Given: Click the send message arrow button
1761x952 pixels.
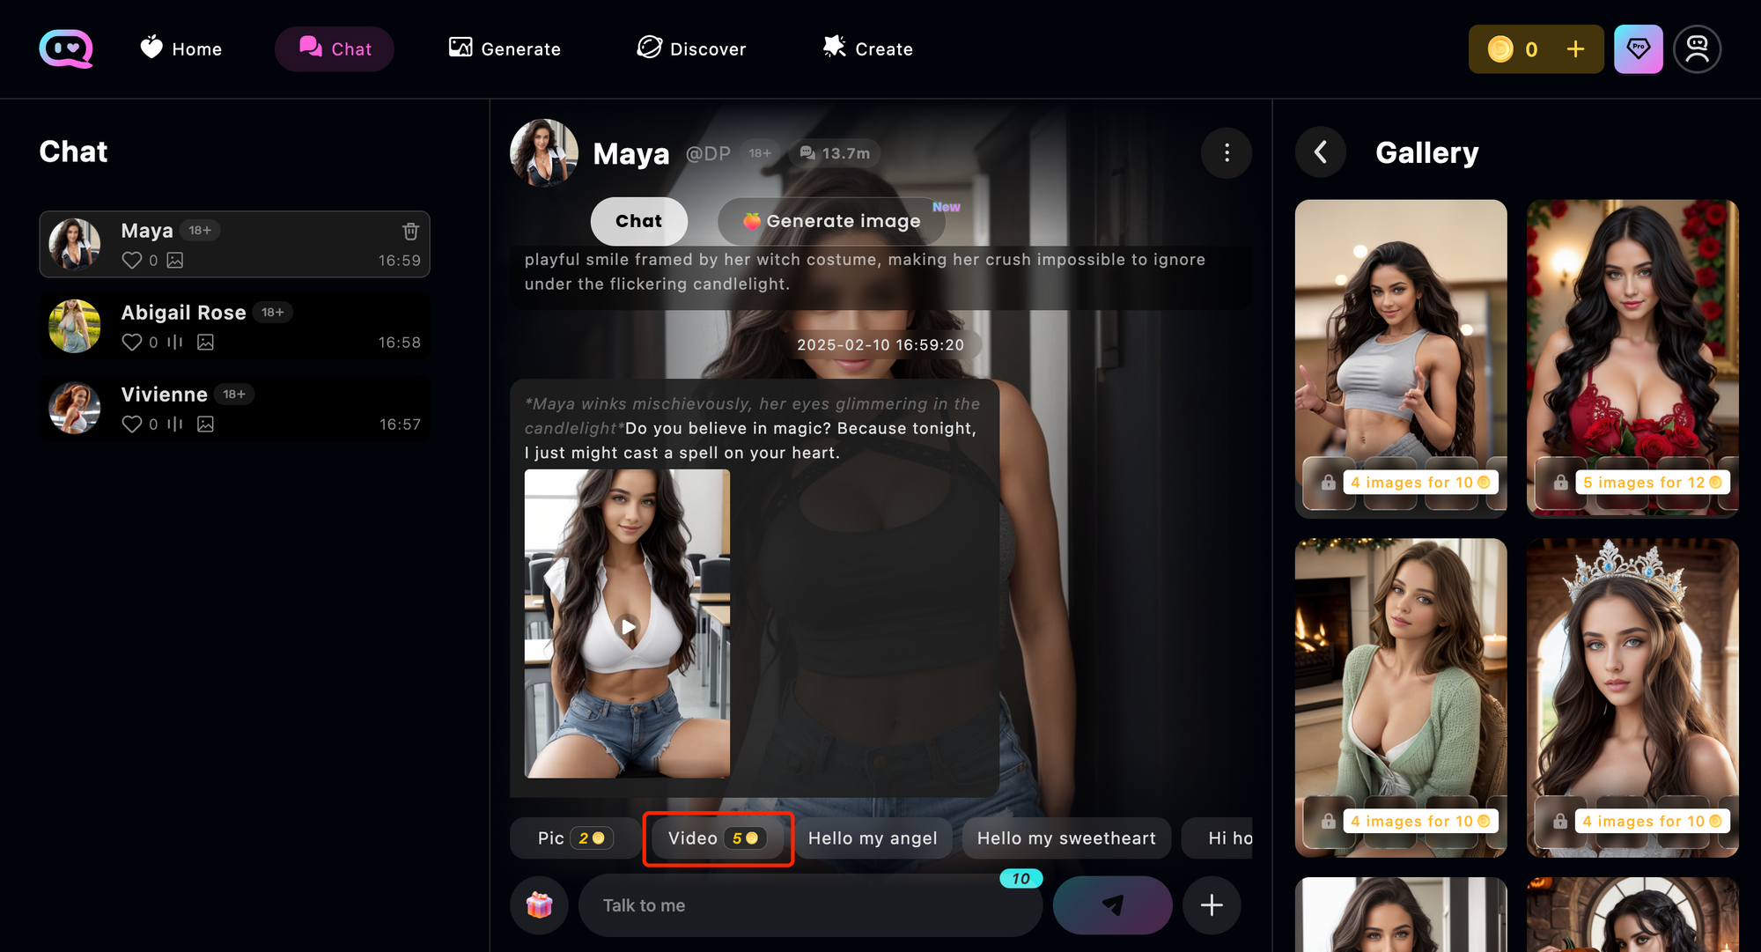Looking at the screenshot, I should (x=1112, y=905).
